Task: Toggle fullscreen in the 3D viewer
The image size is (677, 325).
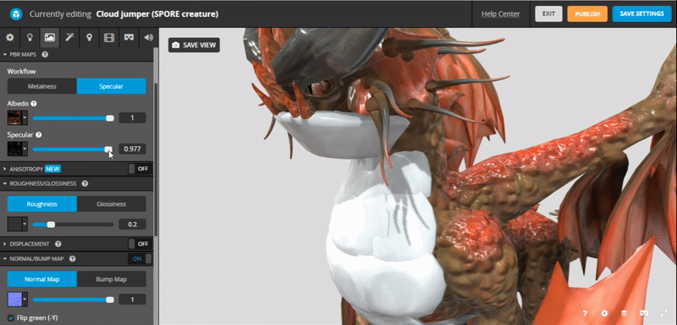Action: point(663,313)
